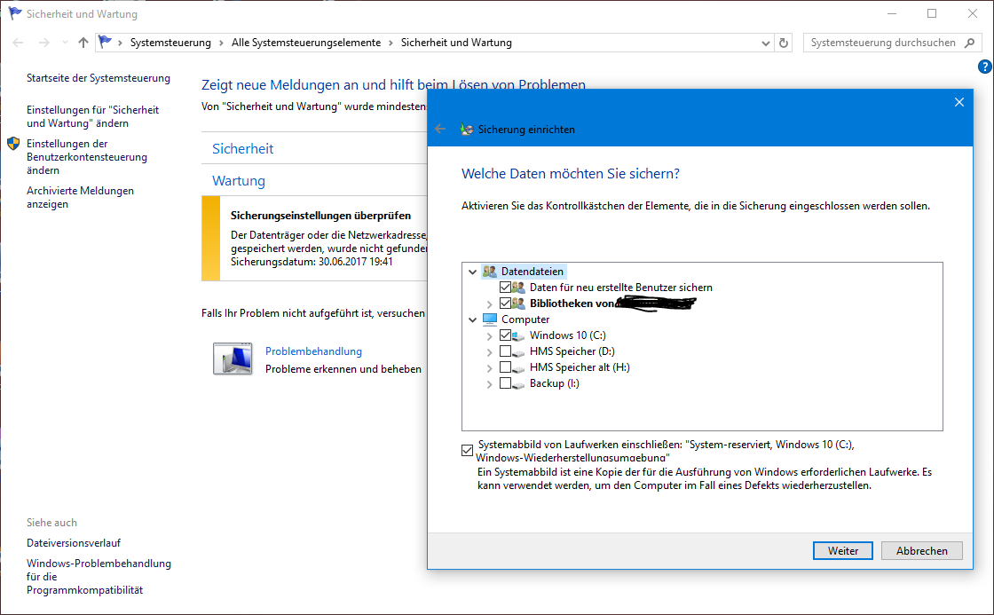This screenshot has width=994, height=615.
Task: Uncheck Daten für neu erstellte Benutzer sichern
Action: click(505, 288)
